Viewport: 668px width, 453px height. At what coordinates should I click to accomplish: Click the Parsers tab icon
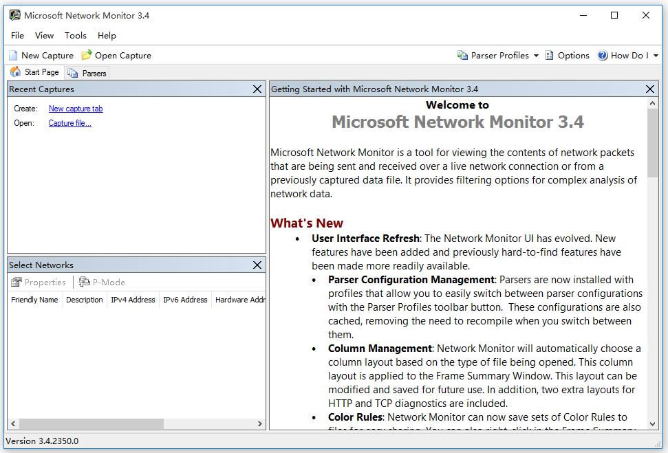tap(73, 74)
